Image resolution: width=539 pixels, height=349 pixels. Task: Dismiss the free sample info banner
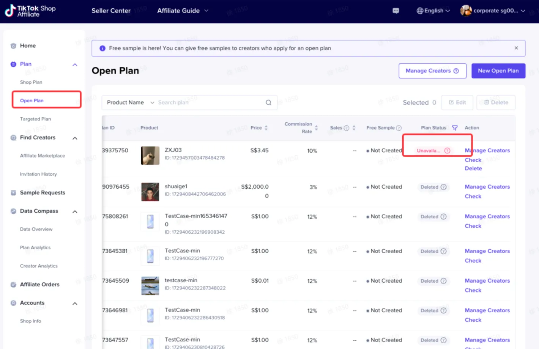pyautogui.click(x=516, y=48)
